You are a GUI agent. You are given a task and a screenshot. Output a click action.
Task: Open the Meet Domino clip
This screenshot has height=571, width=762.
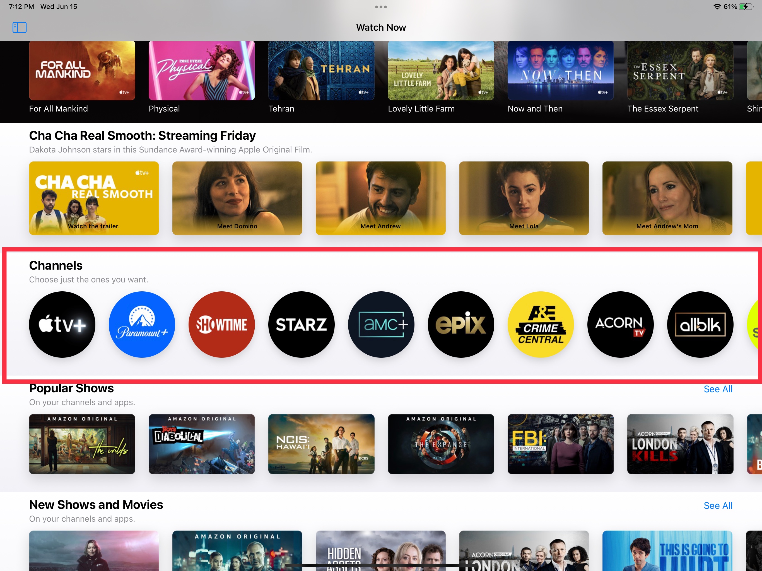[x=237, y=198]
